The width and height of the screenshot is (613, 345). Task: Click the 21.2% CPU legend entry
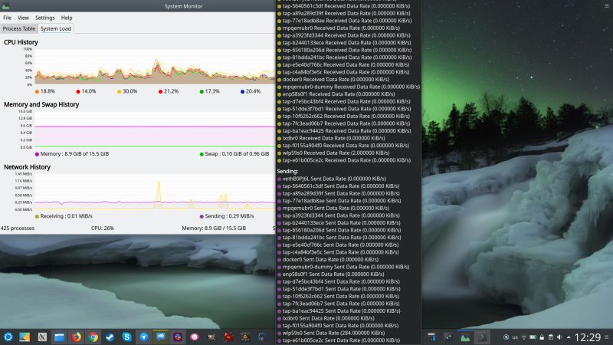169,91
